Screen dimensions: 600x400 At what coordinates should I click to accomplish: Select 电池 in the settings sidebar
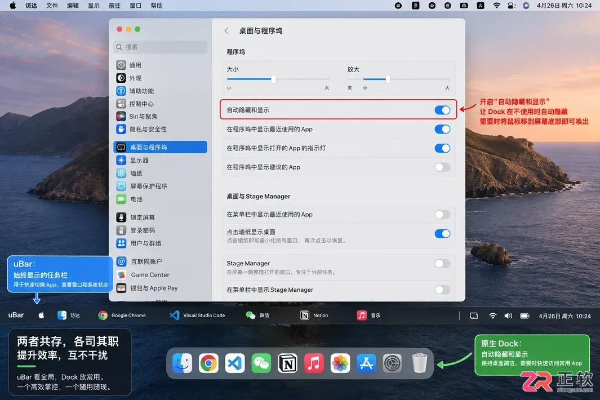pos(161,199)
